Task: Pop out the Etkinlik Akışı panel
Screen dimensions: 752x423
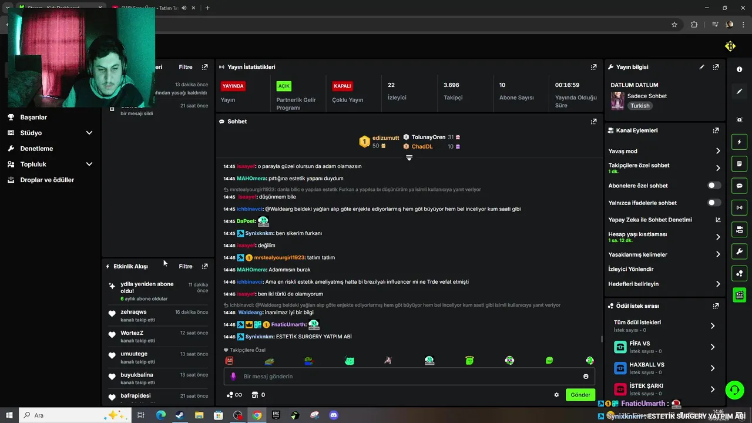Action: point(204,266)
